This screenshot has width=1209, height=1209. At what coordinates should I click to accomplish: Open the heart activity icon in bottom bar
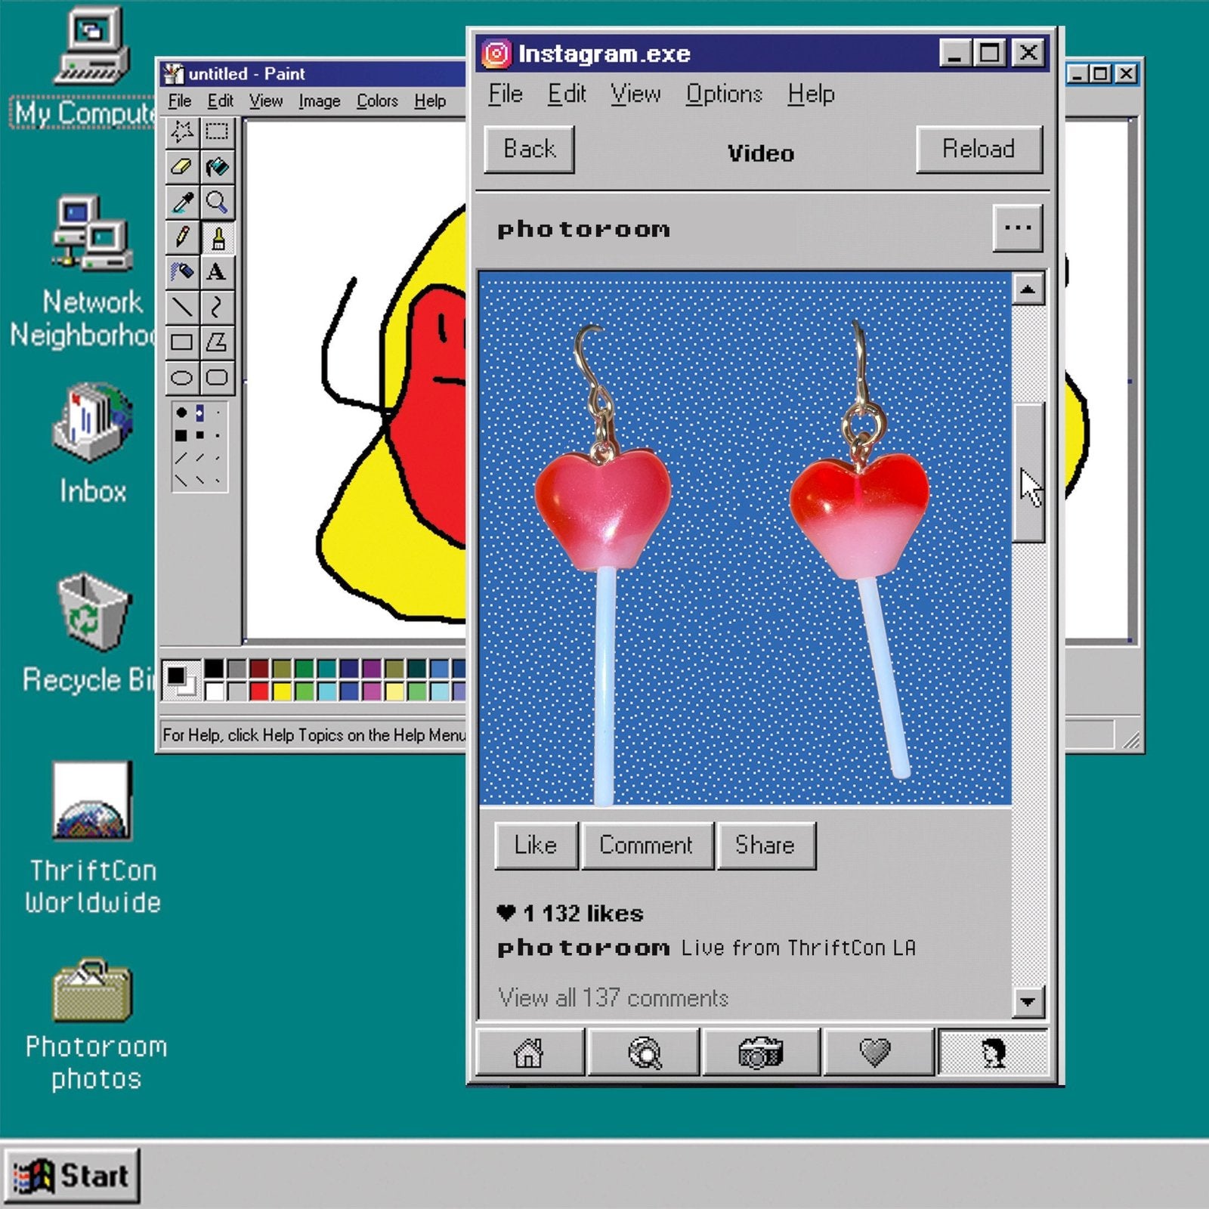point(876,1052)
